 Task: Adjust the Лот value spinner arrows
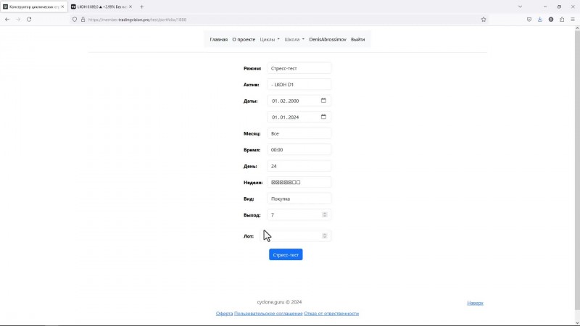tap(324, 236)
